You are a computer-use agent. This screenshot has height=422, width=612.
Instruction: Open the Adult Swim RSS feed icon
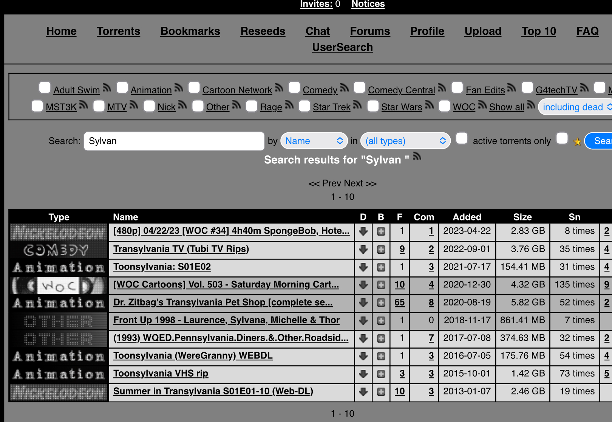[107, 88]
